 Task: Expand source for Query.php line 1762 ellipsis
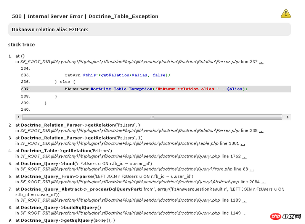point(244,156)
